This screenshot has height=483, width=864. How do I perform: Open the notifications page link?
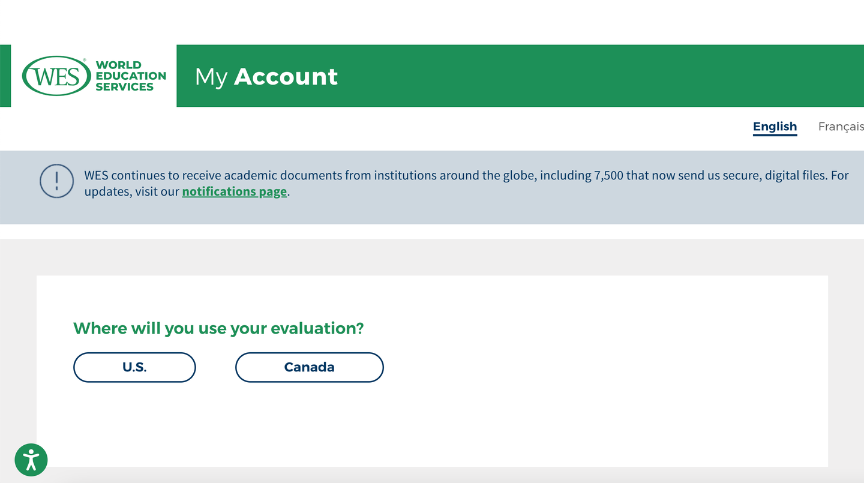tap(234, 192)
